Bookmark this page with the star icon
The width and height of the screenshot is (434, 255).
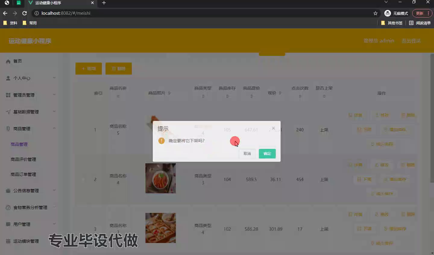[x=376, y=13]
